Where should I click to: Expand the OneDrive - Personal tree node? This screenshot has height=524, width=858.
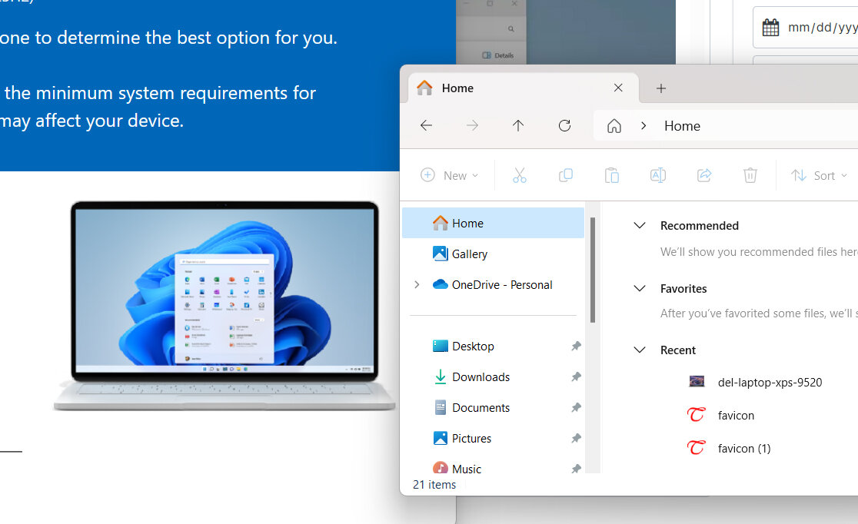[x=417, y=284]
